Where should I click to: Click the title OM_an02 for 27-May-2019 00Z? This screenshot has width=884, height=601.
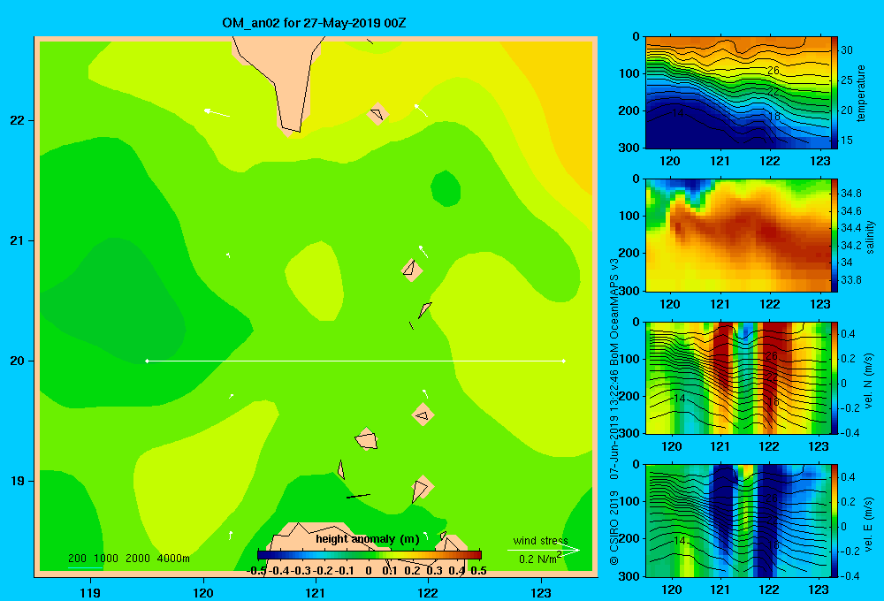(314, 23)
